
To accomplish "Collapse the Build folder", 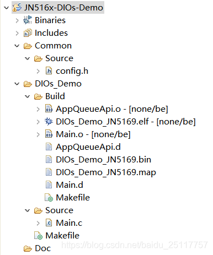I will pyautogui.click(x=28, y=96).
